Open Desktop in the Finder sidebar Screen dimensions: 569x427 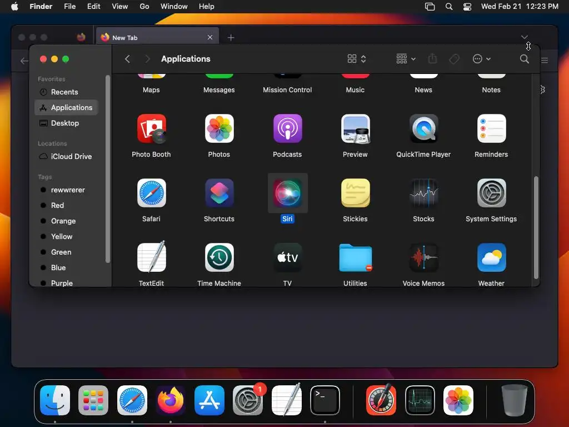pos(67,123)
